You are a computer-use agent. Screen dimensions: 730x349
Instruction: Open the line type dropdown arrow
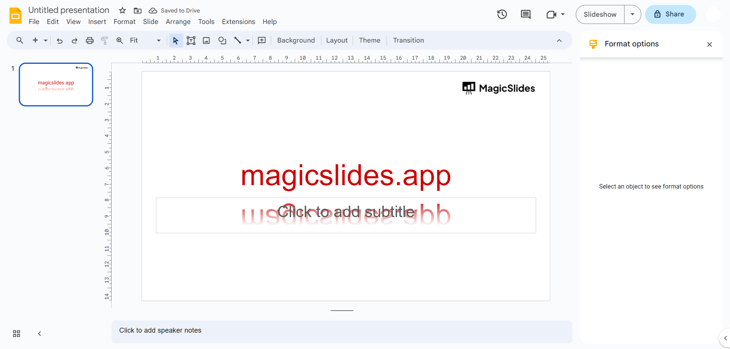pyautogui.click(x=248, y=40)
